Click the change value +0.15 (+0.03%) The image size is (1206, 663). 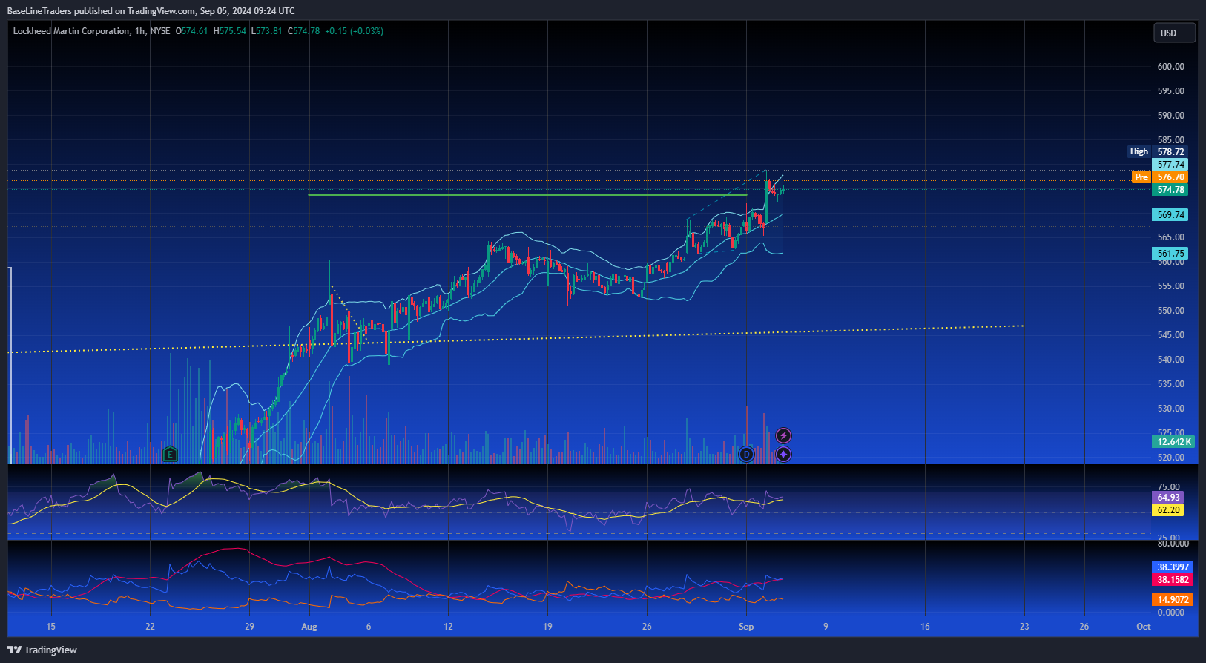pos(355,31)
